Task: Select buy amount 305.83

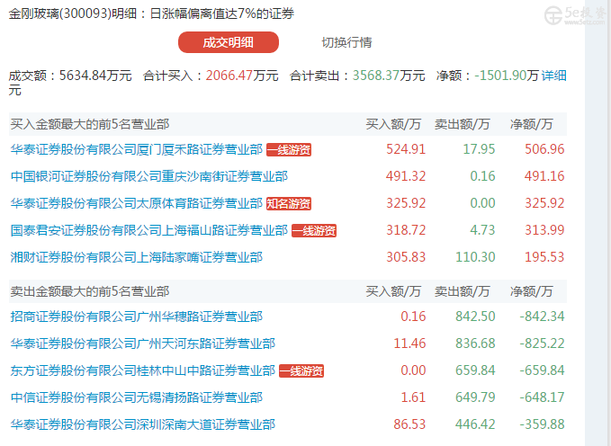Action: point(406,257)
